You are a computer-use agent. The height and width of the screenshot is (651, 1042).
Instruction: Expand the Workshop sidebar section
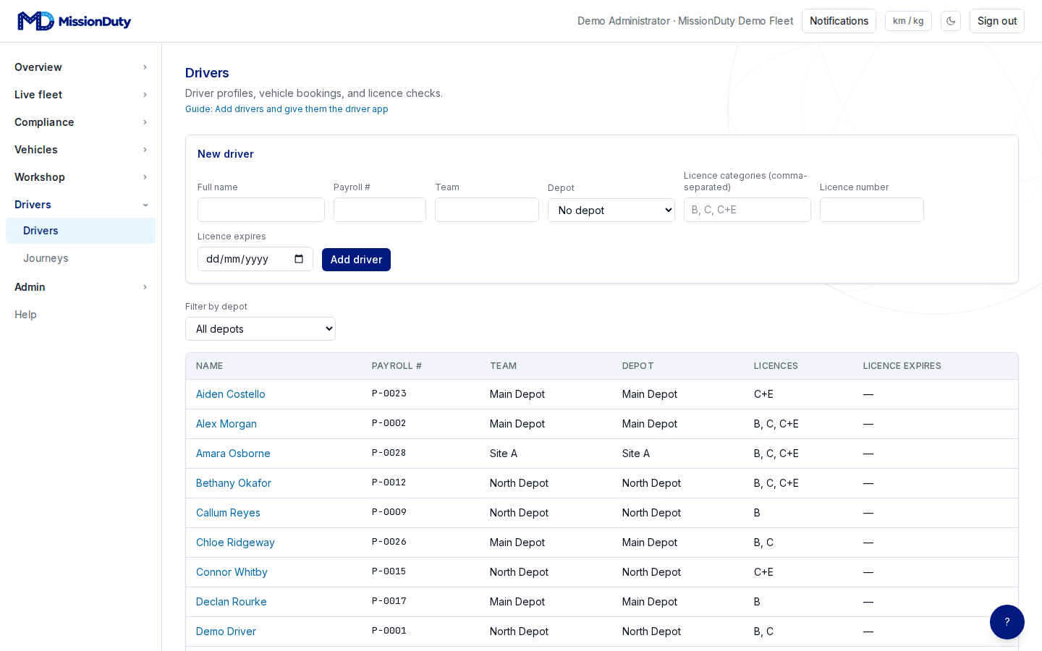tap(81, 177)
